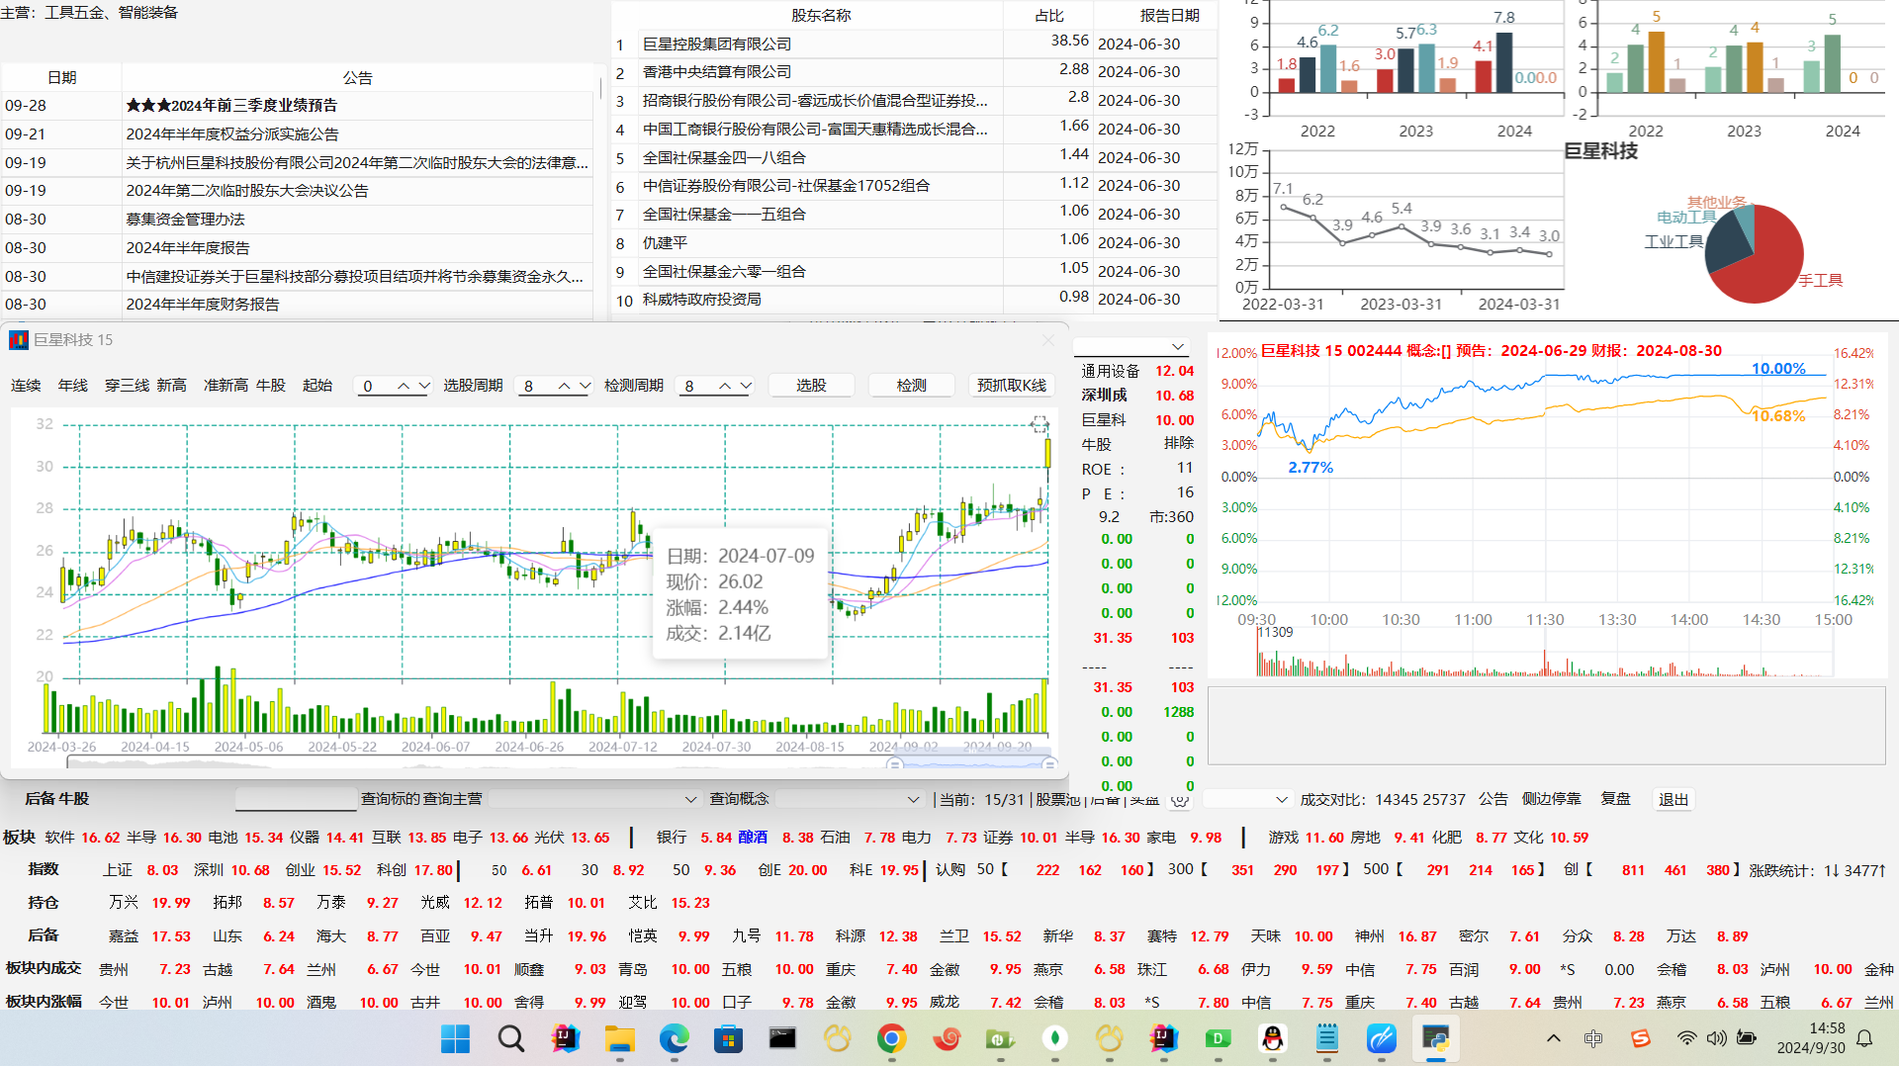Open the blue bird app taskbar icon

(1382, 1038)
